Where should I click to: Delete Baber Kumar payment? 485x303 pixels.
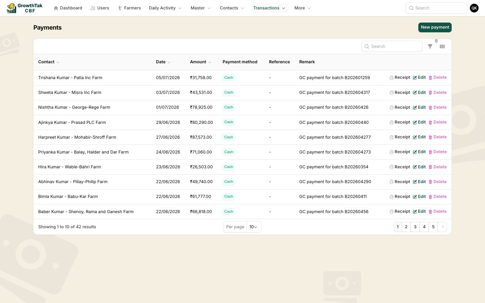coord(438,211)
